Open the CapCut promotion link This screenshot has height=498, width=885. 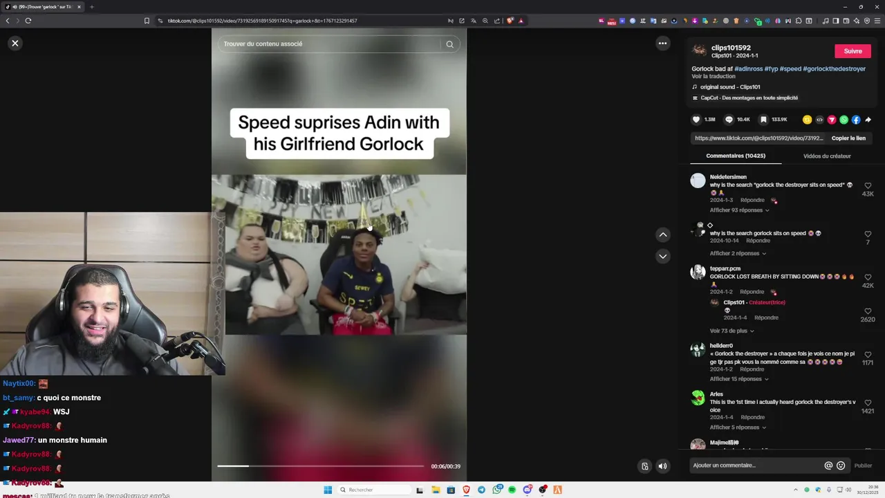(x=749, y=98)
